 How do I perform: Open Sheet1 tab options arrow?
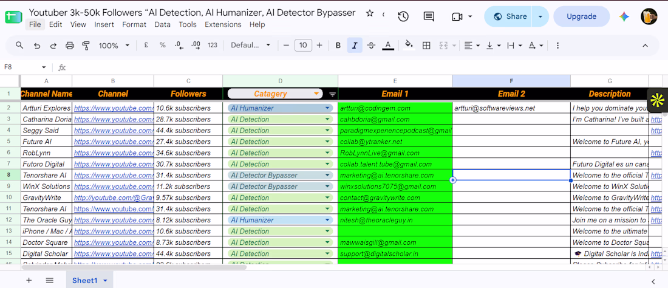tap(105, 280)
